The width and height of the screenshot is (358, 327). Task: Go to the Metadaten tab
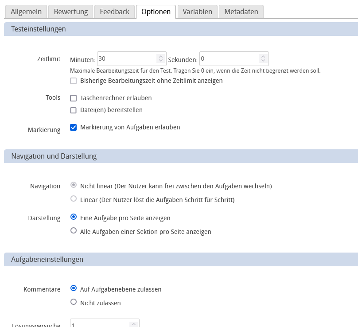(241, 12)
